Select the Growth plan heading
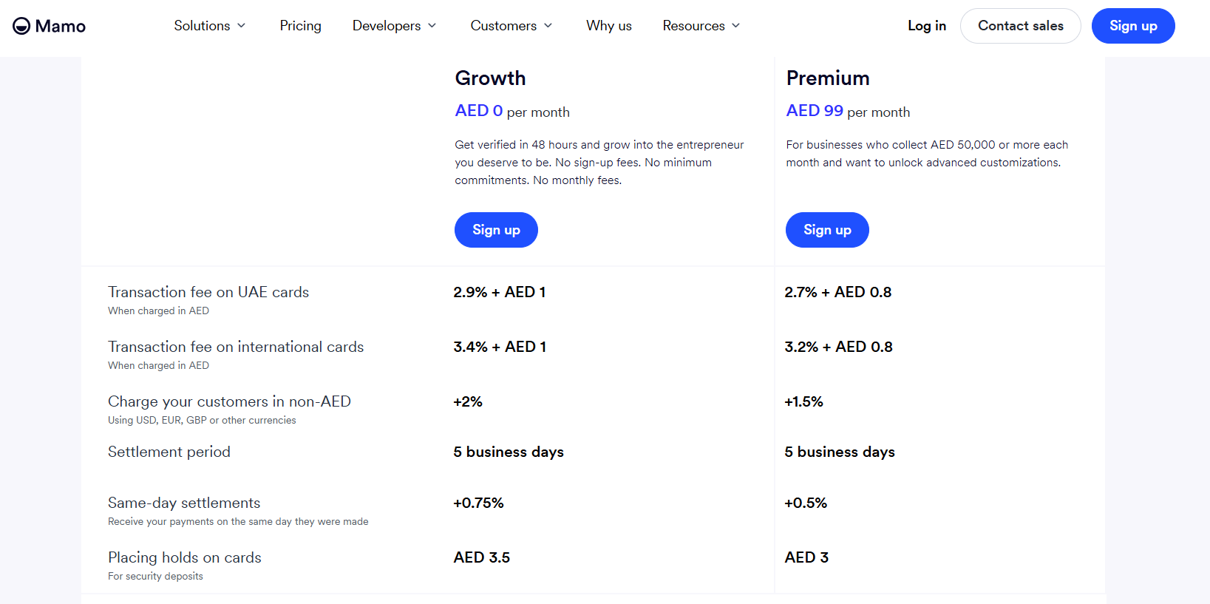Image resolution: width=1210 pixels, height=604 pixels. coord(490,78)
